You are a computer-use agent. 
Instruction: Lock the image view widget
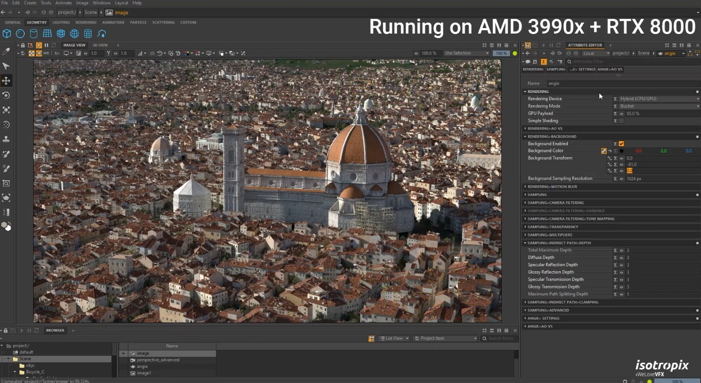(23, 46)
